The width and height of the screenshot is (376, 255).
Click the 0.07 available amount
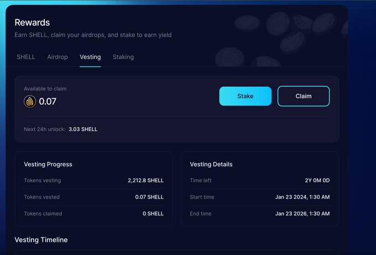pos(48,101)
